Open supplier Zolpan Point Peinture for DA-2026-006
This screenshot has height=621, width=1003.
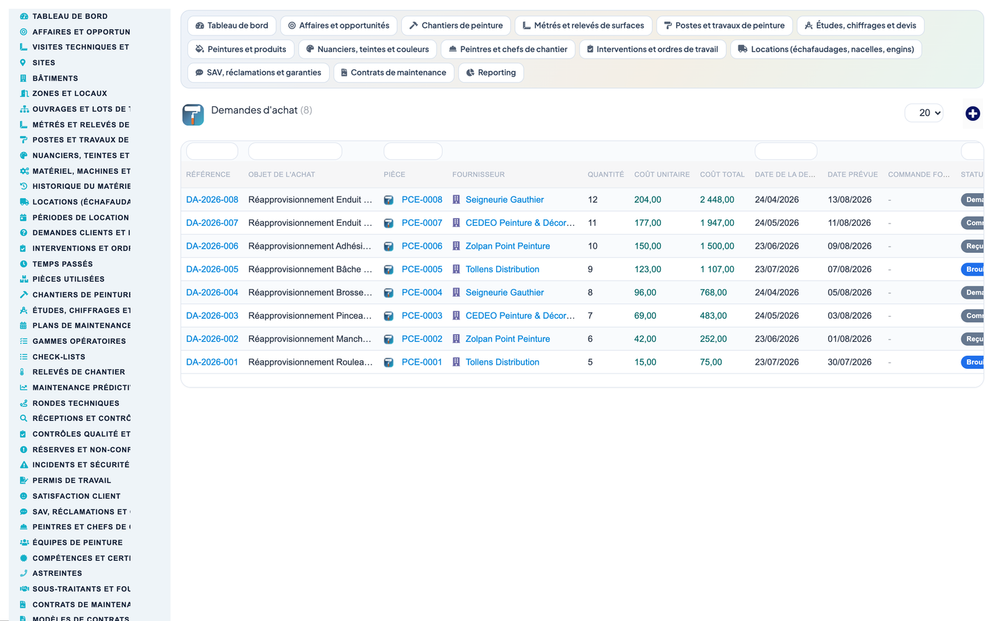507,246
